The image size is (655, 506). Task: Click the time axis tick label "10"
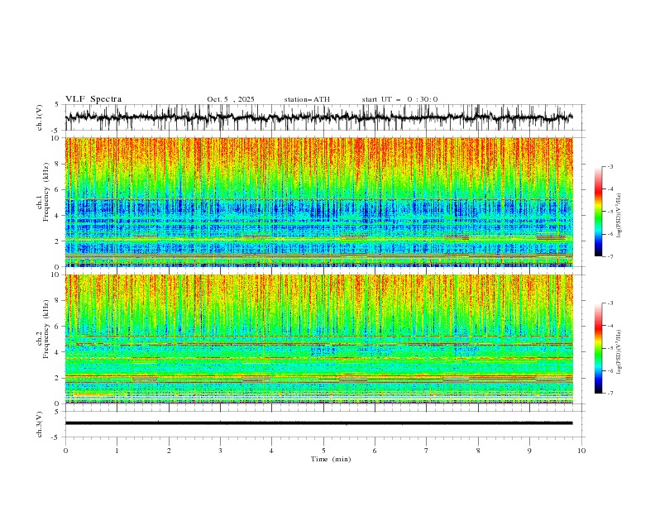(x=581, y=451)
